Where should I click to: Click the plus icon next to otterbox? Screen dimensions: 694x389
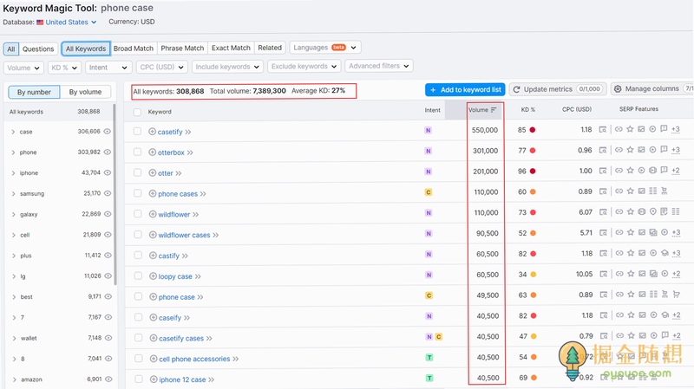tap(153, 152)
